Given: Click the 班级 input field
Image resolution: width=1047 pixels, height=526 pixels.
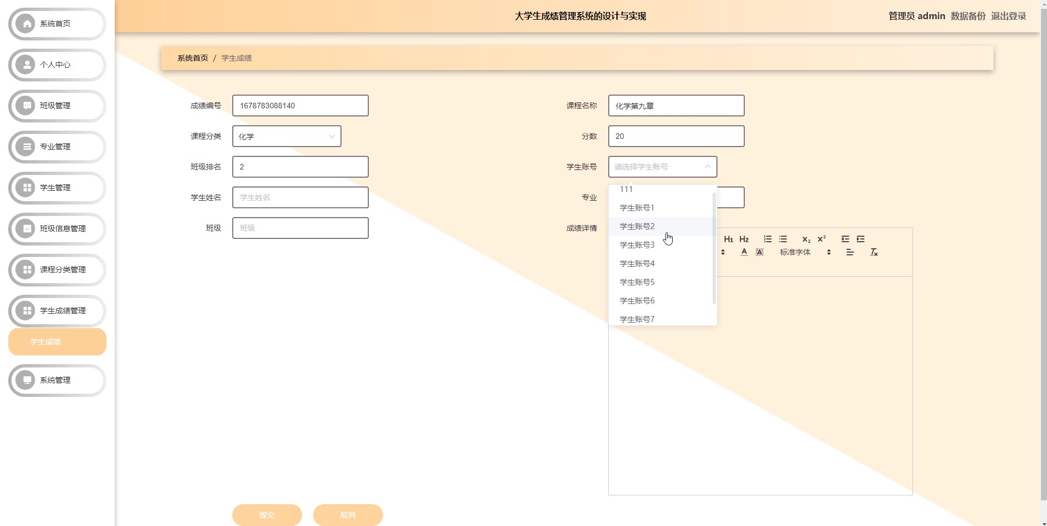Looking at the screenshot, I should pos(301,228).
